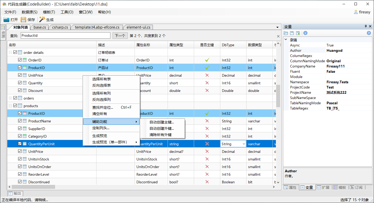Click the 下一个 search button
Screen dimensions: 374x203
(x=120, y=35)
